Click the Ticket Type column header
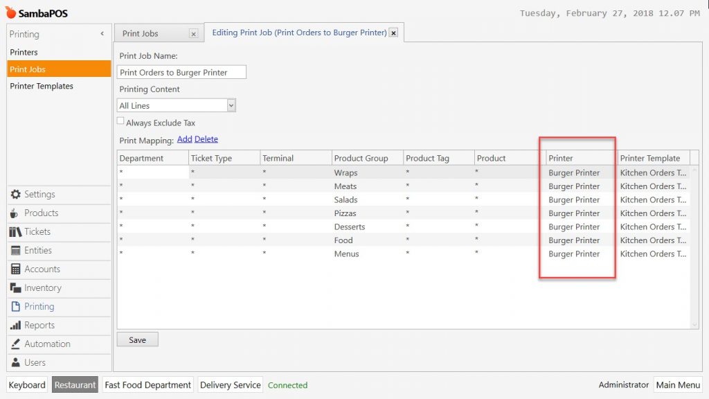709x399 pixels. [224, 159]
